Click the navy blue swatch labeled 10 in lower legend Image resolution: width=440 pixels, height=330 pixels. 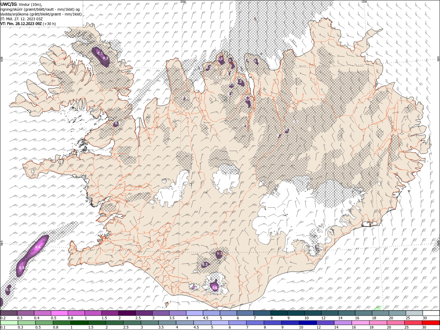pyautogui.click(x=307, y=323)
